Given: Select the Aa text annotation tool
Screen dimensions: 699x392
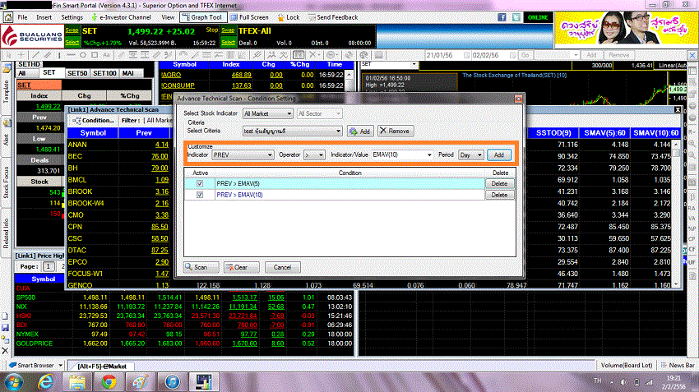Looking at the screenshot, I should point(106,55).
